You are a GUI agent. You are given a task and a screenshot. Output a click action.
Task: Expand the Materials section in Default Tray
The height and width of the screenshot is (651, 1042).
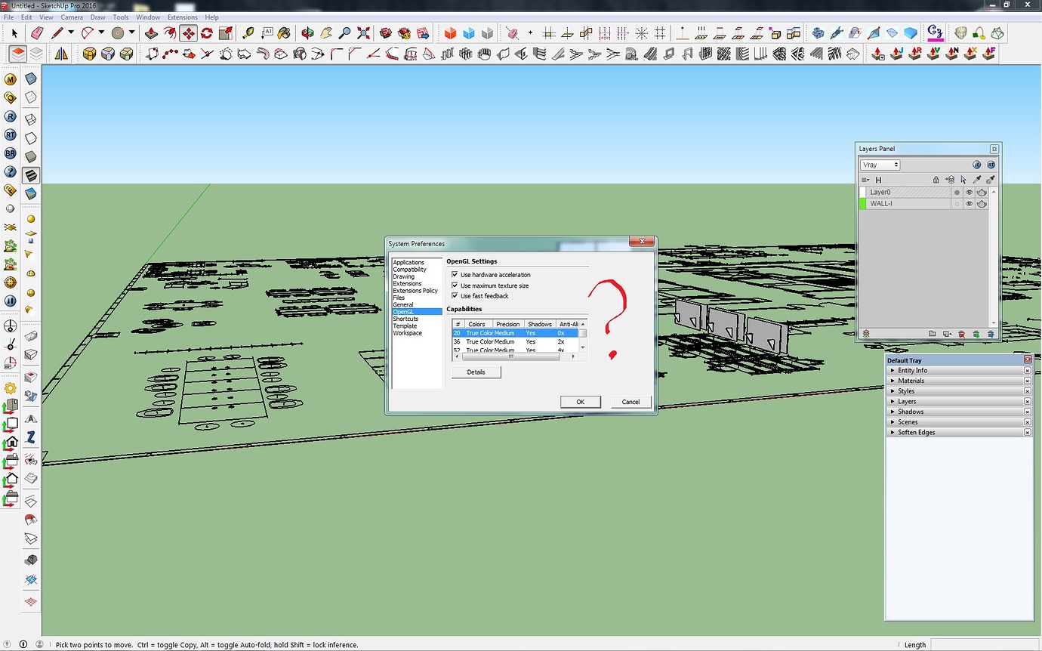911,380
